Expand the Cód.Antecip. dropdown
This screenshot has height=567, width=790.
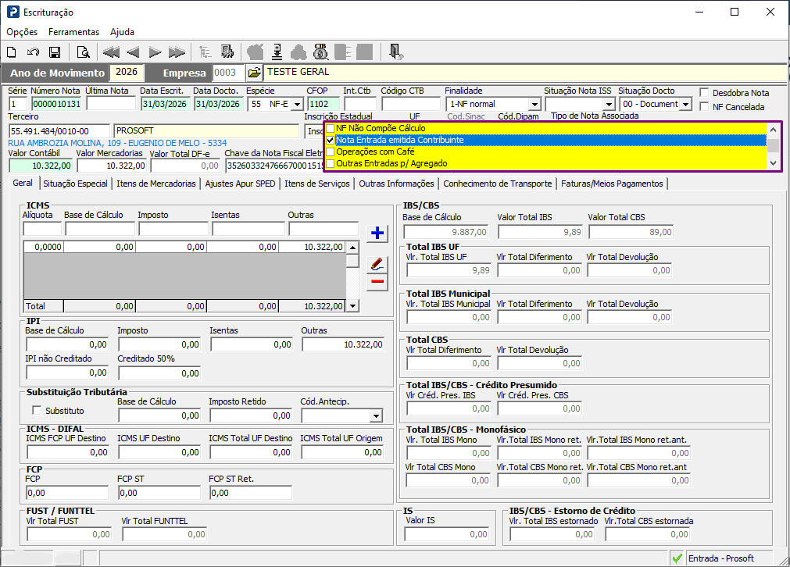coord(376,416)
